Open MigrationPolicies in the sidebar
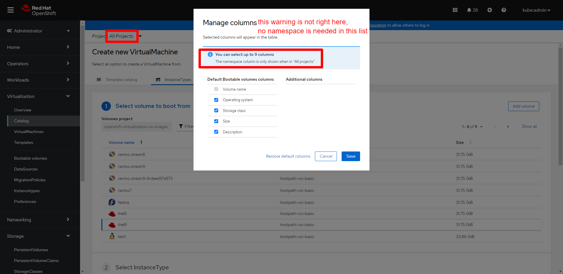The image size is (563, 274). (30, 180)
